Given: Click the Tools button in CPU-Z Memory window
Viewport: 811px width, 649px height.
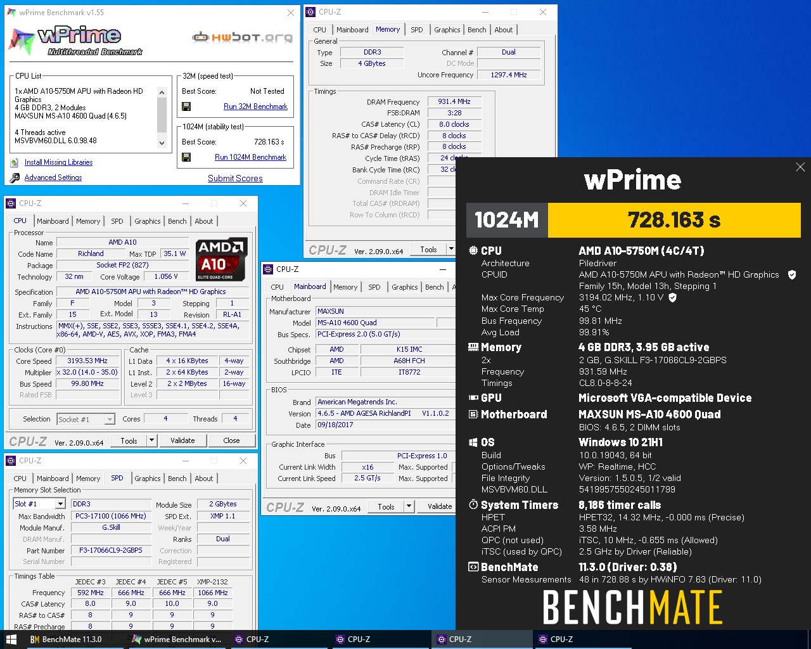Looking at the screenshot, I should (428, 249).
